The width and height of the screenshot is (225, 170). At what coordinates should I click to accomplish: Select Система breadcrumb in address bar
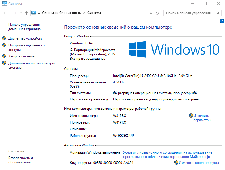point(94,13)
